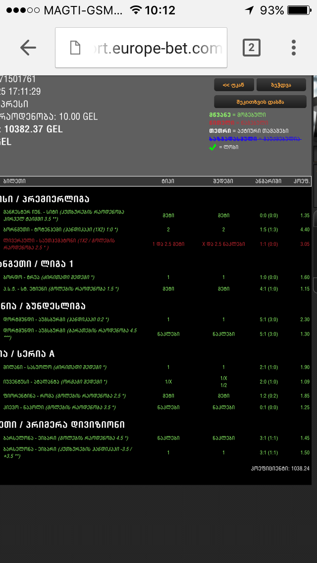
Task: Tap the '1 და 2.5 მეტი' bet type cell
Action: (x=168, y=244)
